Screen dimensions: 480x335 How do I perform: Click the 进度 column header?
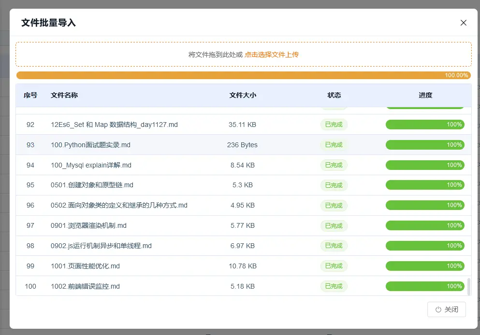[425, 95]
